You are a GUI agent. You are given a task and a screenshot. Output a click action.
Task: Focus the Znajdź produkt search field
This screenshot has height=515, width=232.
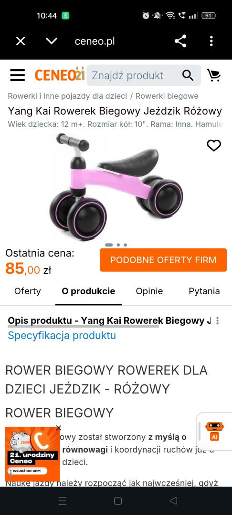click(134, 75)
